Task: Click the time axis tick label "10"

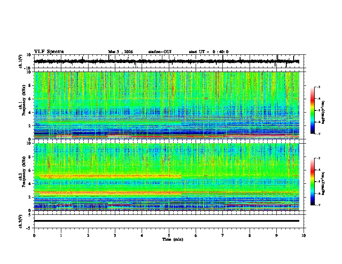Action: [304, 236]
